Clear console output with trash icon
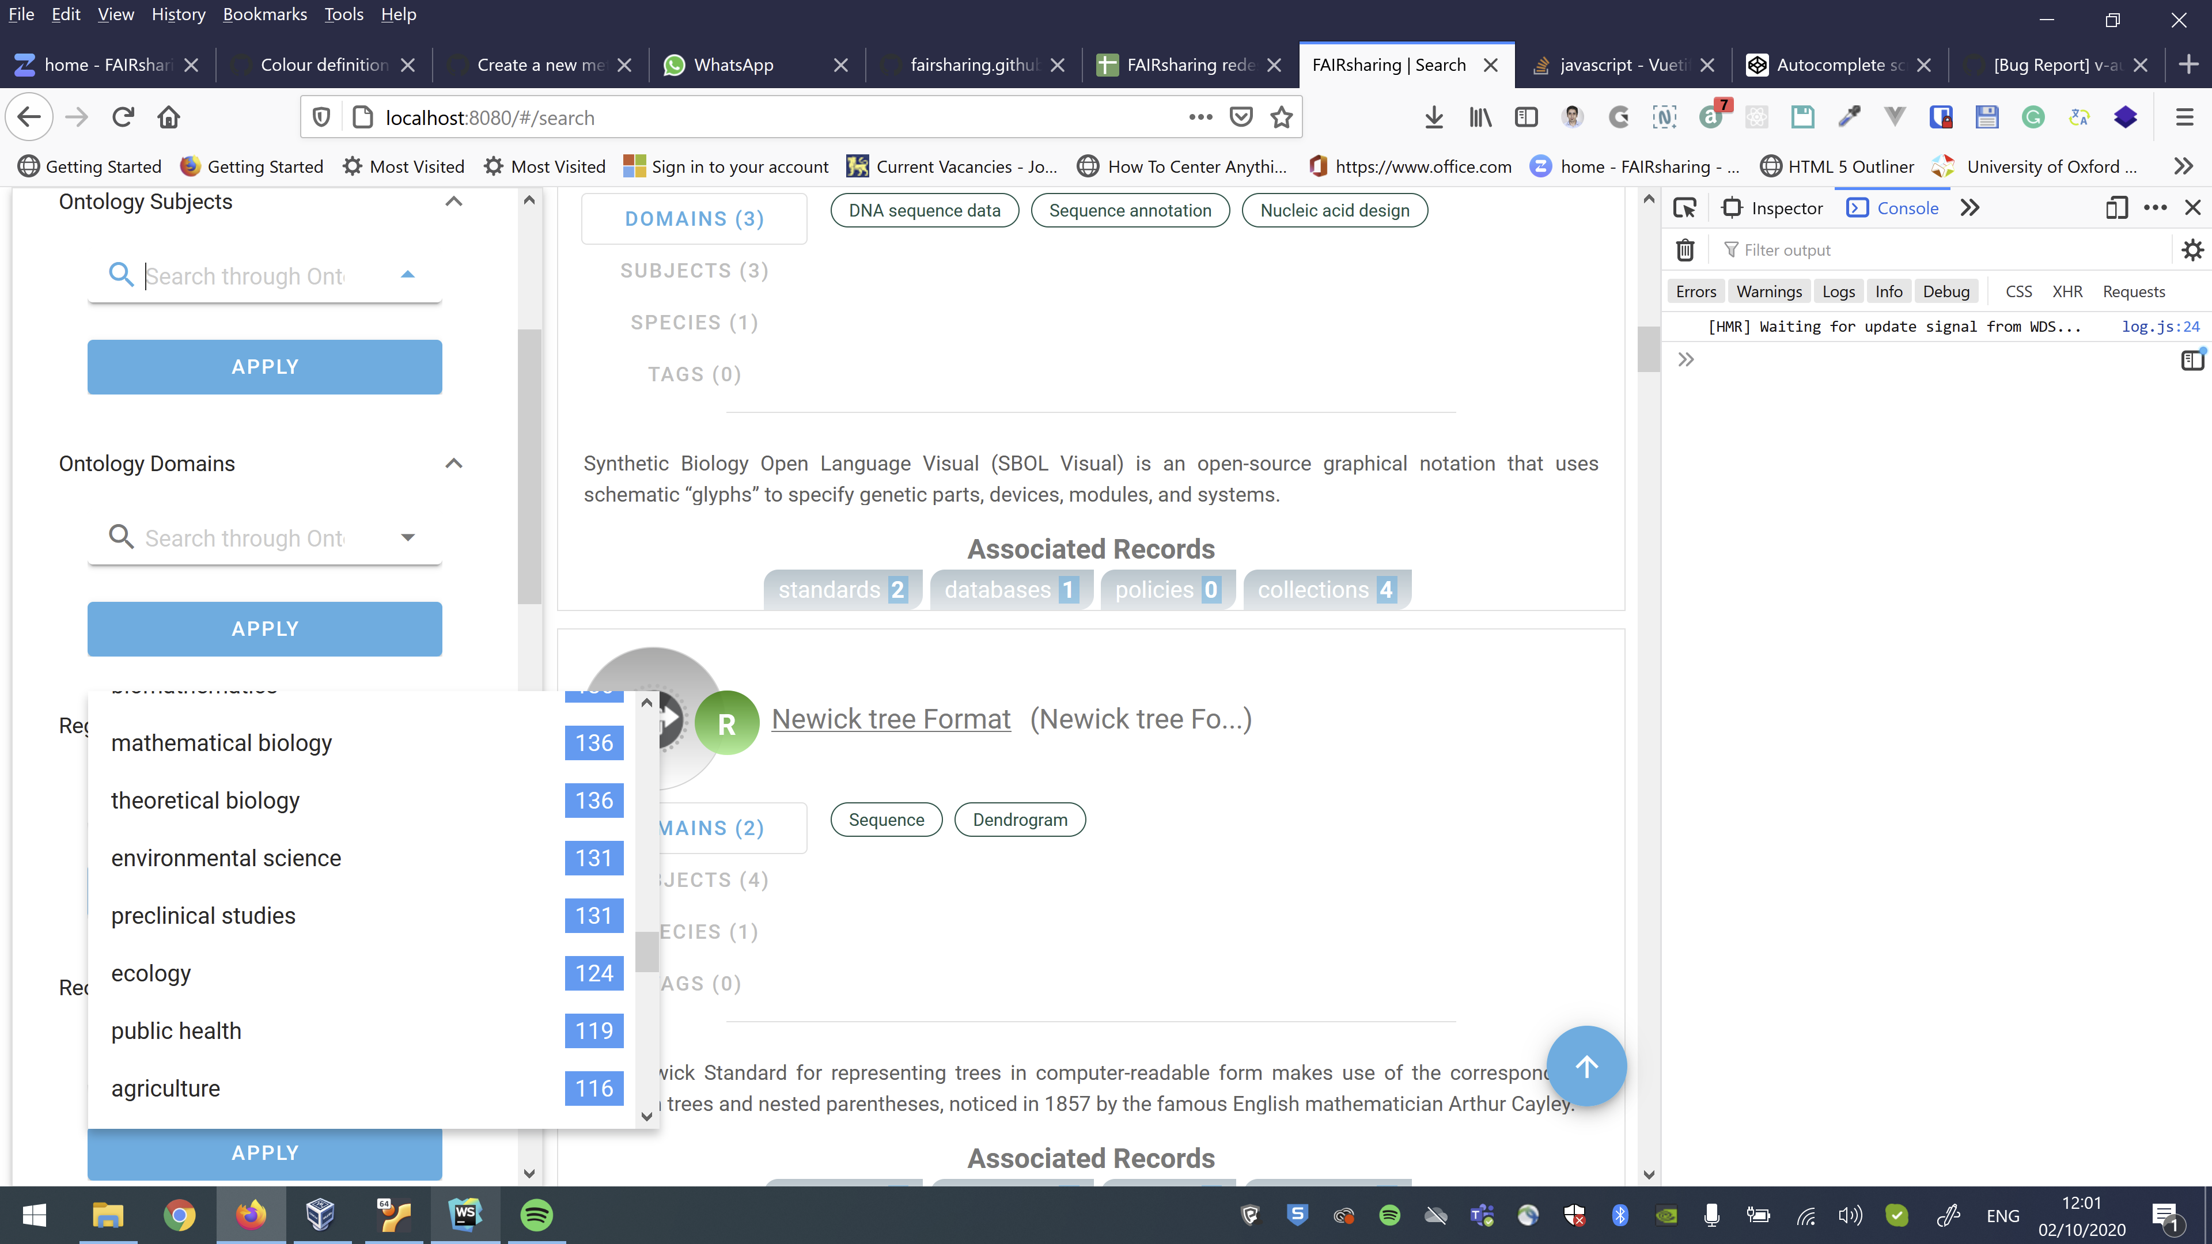This screenshot has width=2212, height=1244. (x=1685, y=250)
